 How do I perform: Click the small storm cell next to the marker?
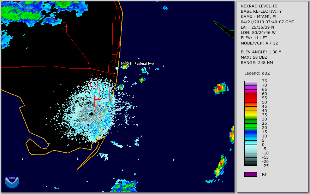pyautogui.click(x=125, y=67)
